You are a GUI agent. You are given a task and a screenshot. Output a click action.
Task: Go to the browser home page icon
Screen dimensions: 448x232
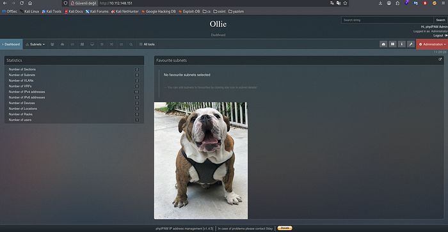tap(30, 3)
